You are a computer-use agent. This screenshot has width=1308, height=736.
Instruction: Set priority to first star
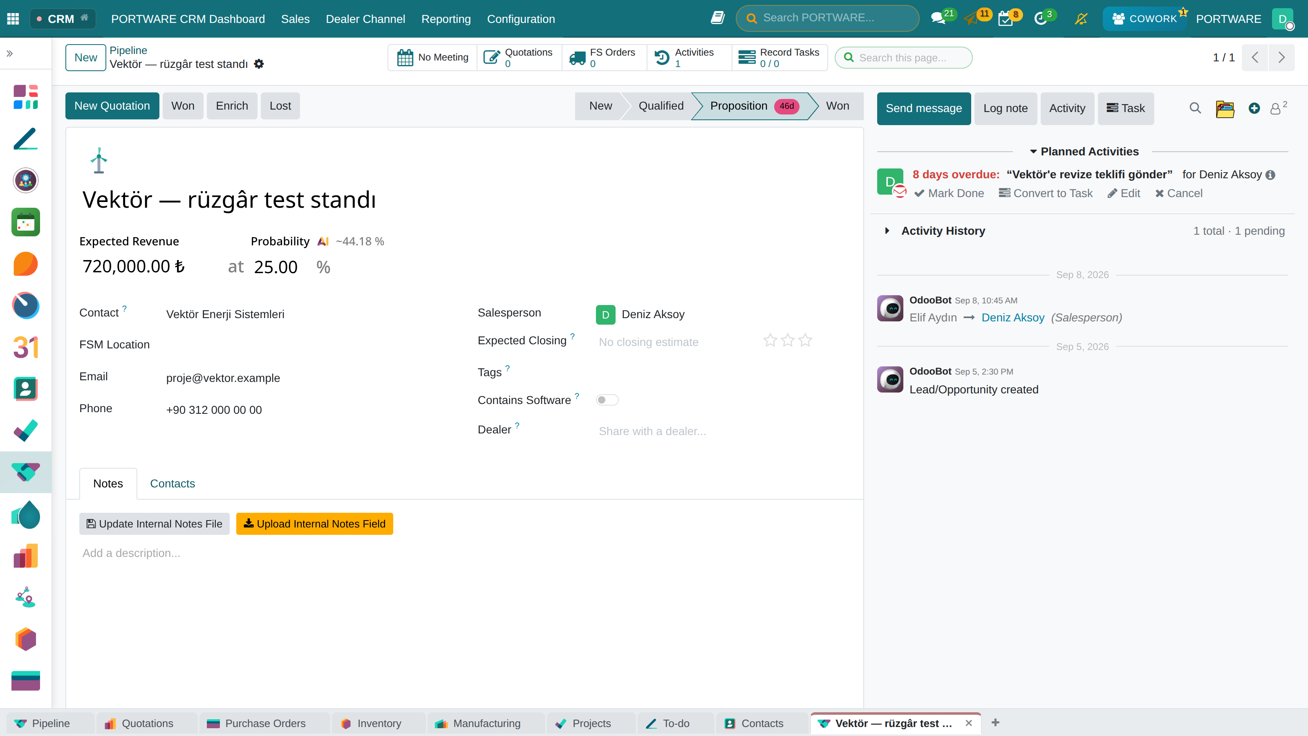[770, 340]
